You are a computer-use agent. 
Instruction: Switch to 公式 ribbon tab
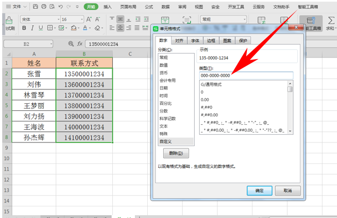tap(149, 7)
